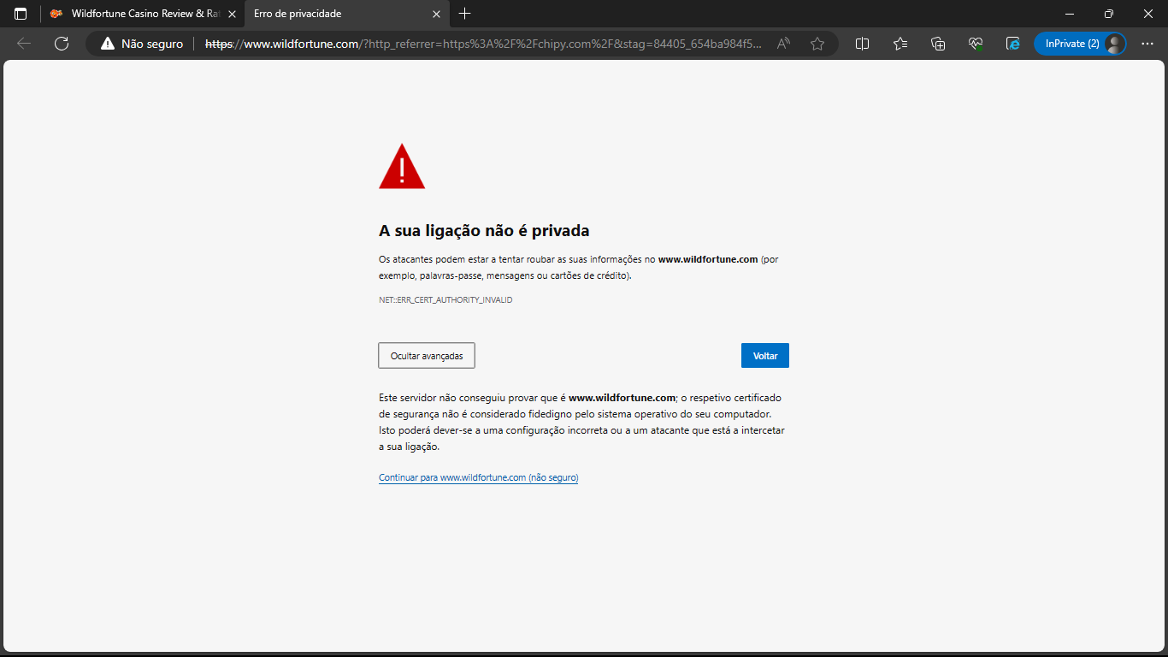The image size is (1168, 657).
Task: Open the Collections panel
Action: (x=938, y=43)
